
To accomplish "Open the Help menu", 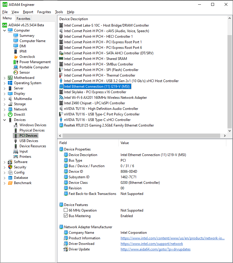I will tap(70, 12).
